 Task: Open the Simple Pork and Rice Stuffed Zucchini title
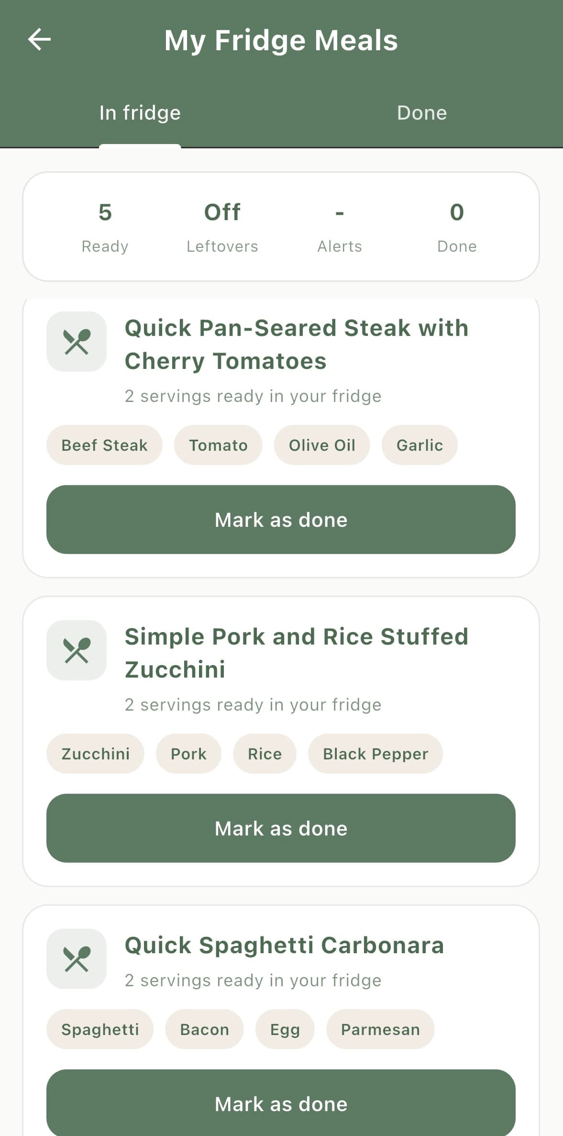pos(296,653)
